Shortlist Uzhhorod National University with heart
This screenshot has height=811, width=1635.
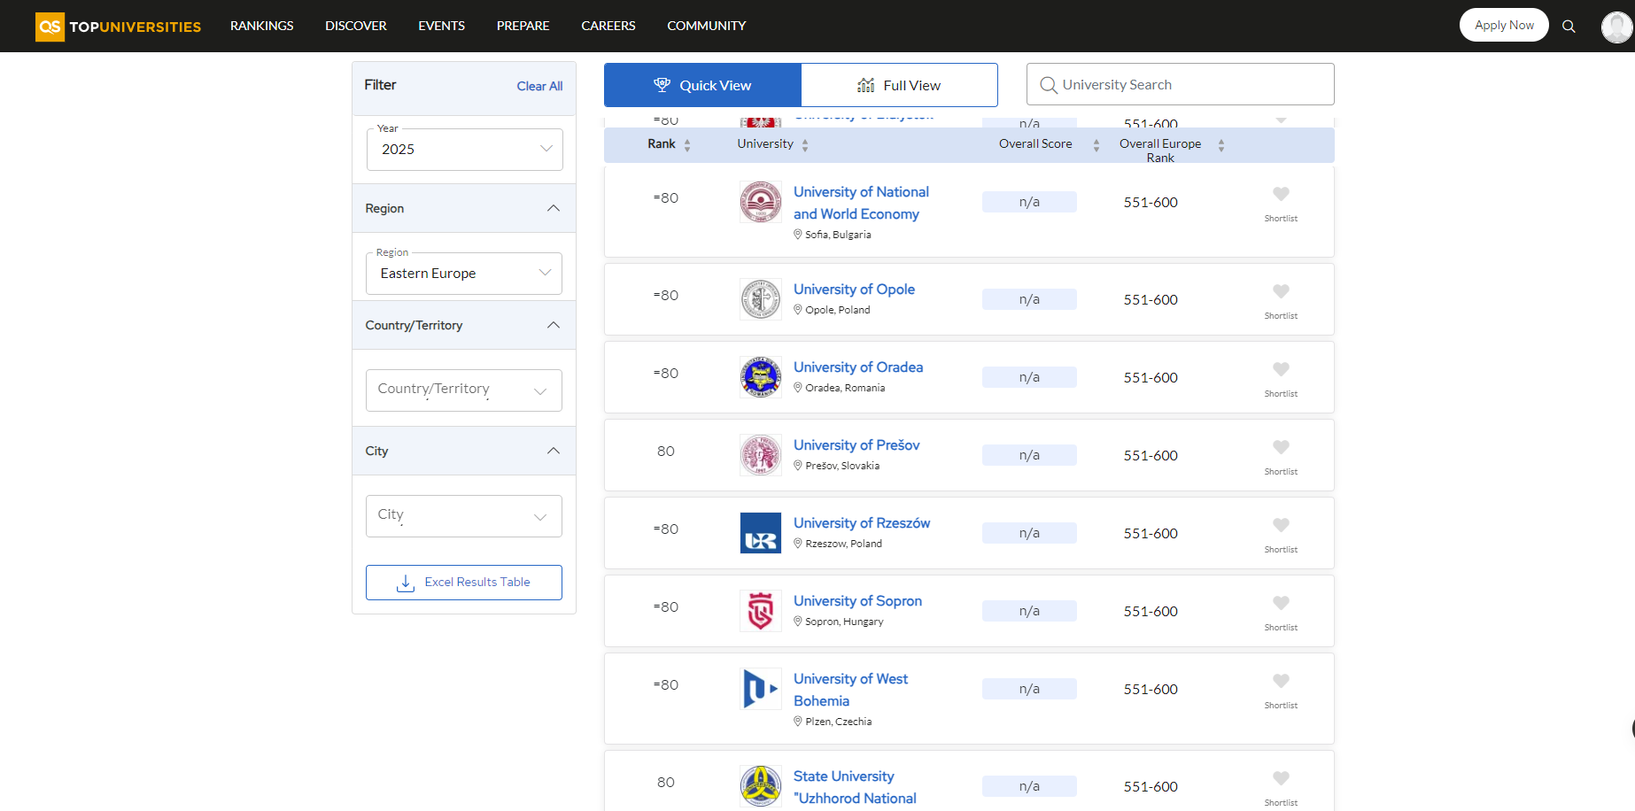[1281, 778]
